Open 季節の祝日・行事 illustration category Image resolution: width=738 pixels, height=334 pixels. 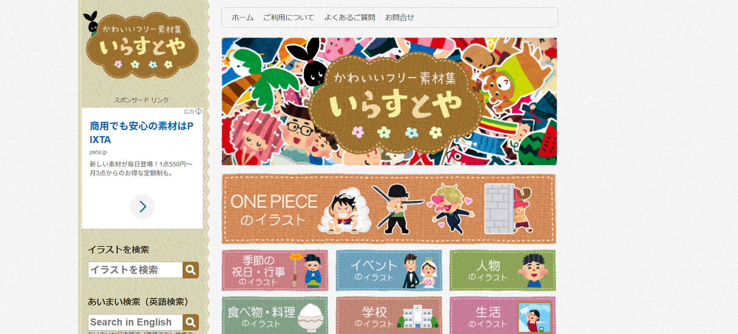click(x=275, y=270)
